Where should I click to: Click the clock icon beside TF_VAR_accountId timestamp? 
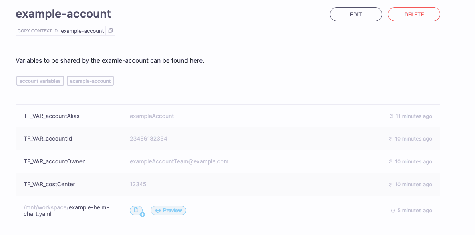coord(391,139)
